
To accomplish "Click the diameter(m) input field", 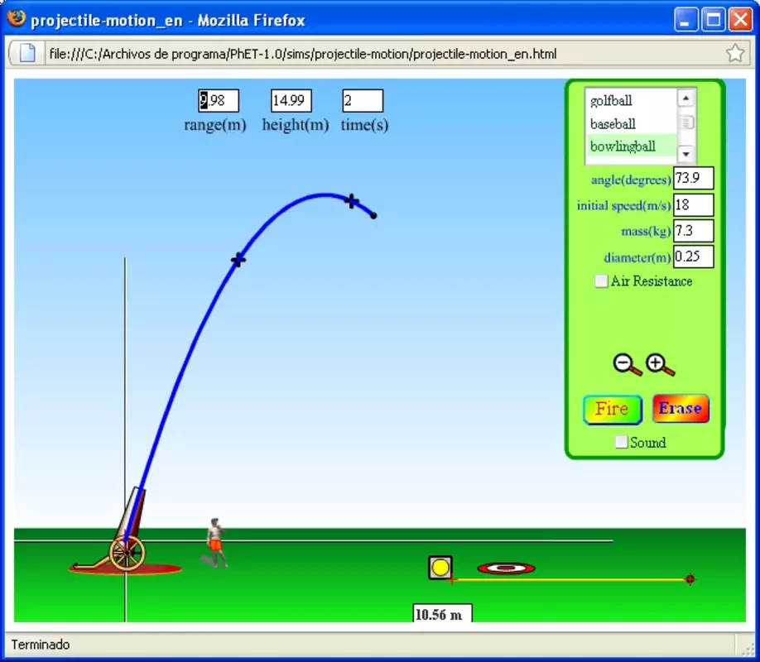I will click(693, 257).
